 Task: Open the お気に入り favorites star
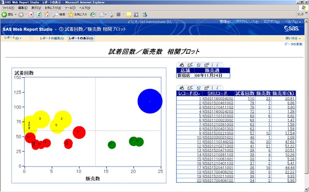[77, 15]
